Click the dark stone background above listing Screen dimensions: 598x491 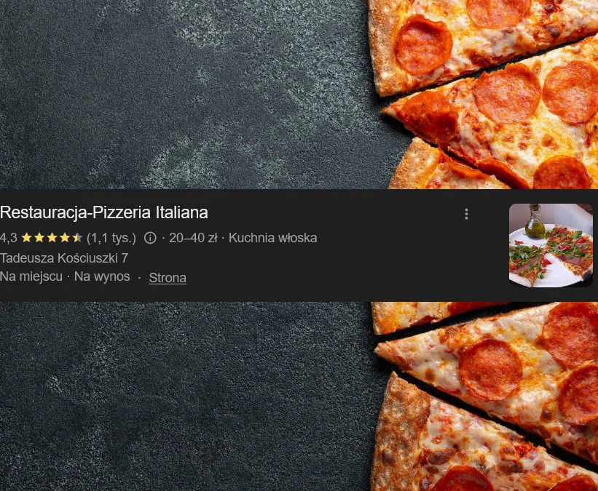183,94
